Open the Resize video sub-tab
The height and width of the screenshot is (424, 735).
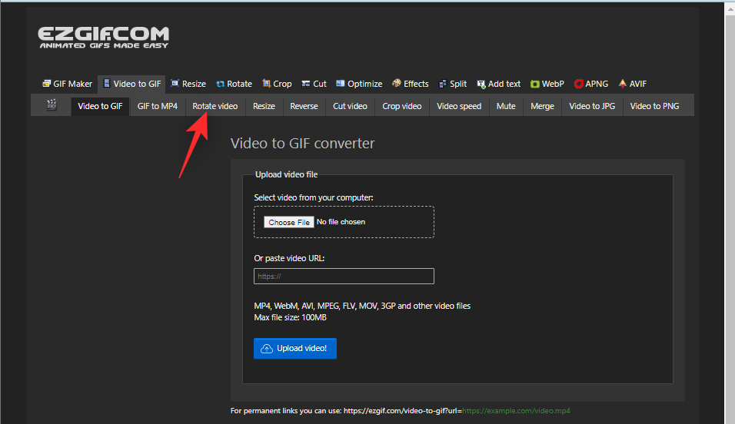pos(264,106)
